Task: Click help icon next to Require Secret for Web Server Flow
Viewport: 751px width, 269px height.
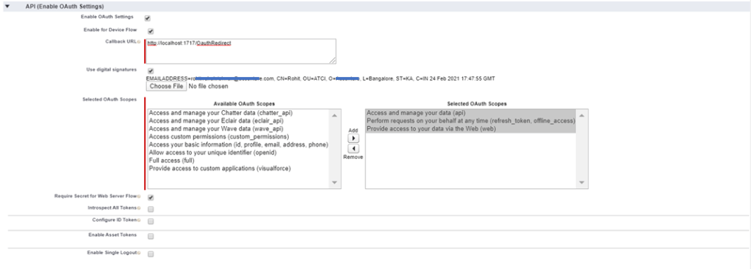Action: coord(139,196)
